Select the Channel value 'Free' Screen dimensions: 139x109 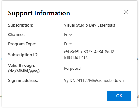pos(68,34)
